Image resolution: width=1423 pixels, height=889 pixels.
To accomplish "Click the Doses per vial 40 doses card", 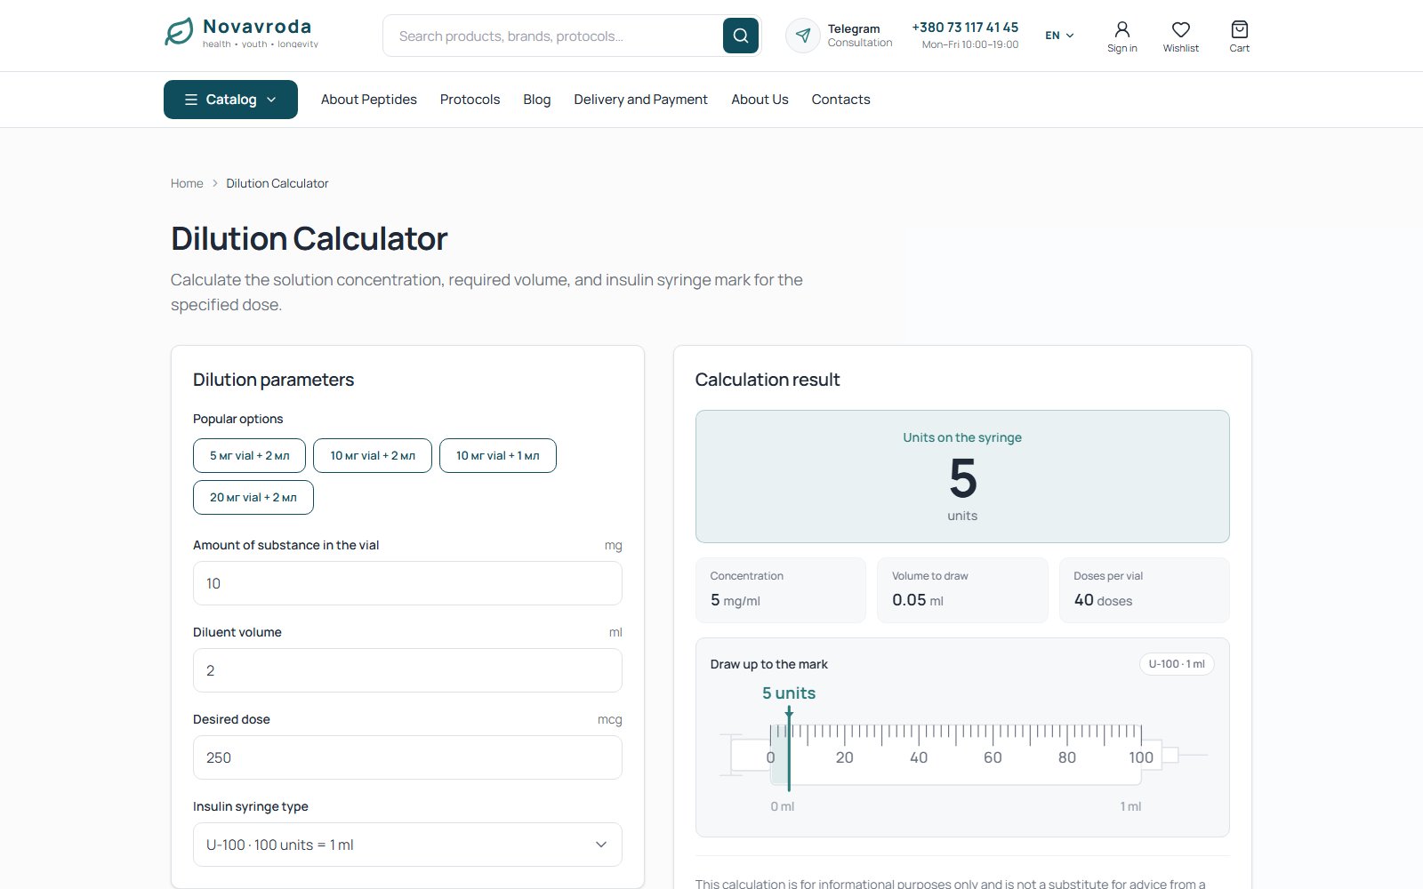I will (1145, 590).
